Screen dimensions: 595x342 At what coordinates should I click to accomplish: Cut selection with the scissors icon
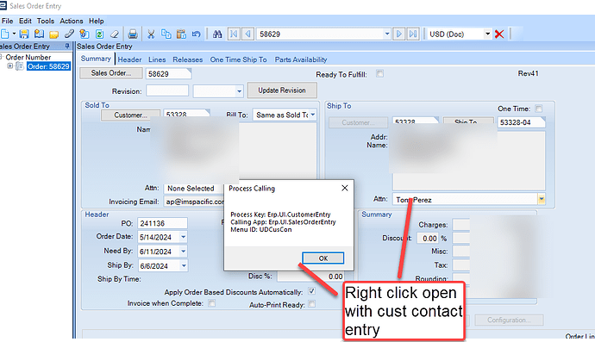(151, 34)
